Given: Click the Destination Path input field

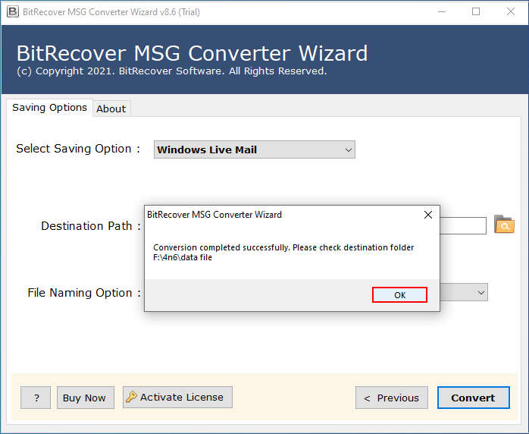Looking at the screenshot, I should click(x=463, y=225).
